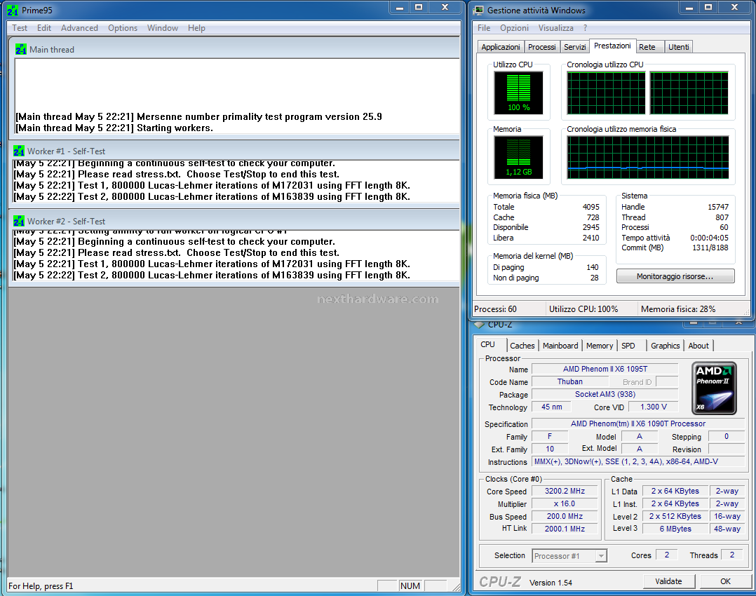Click the second CPU usage history graph
Viewport: 756px width, 596px height.
(689, 93)
